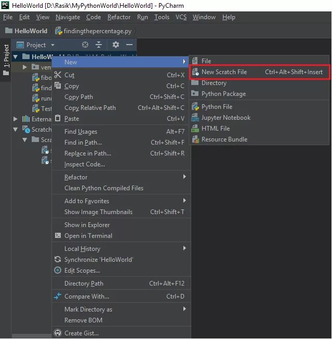Click the Resource Bundle icon
332x339 pixels.
click(195, 139)
